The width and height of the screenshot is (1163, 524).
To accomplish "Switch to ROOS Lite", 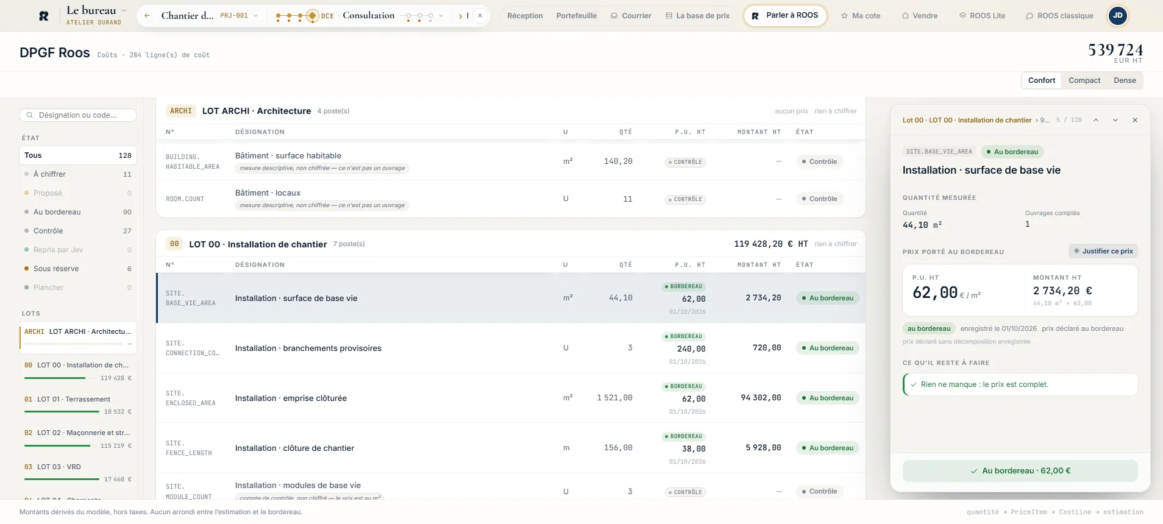I will [x=983, y=16].
